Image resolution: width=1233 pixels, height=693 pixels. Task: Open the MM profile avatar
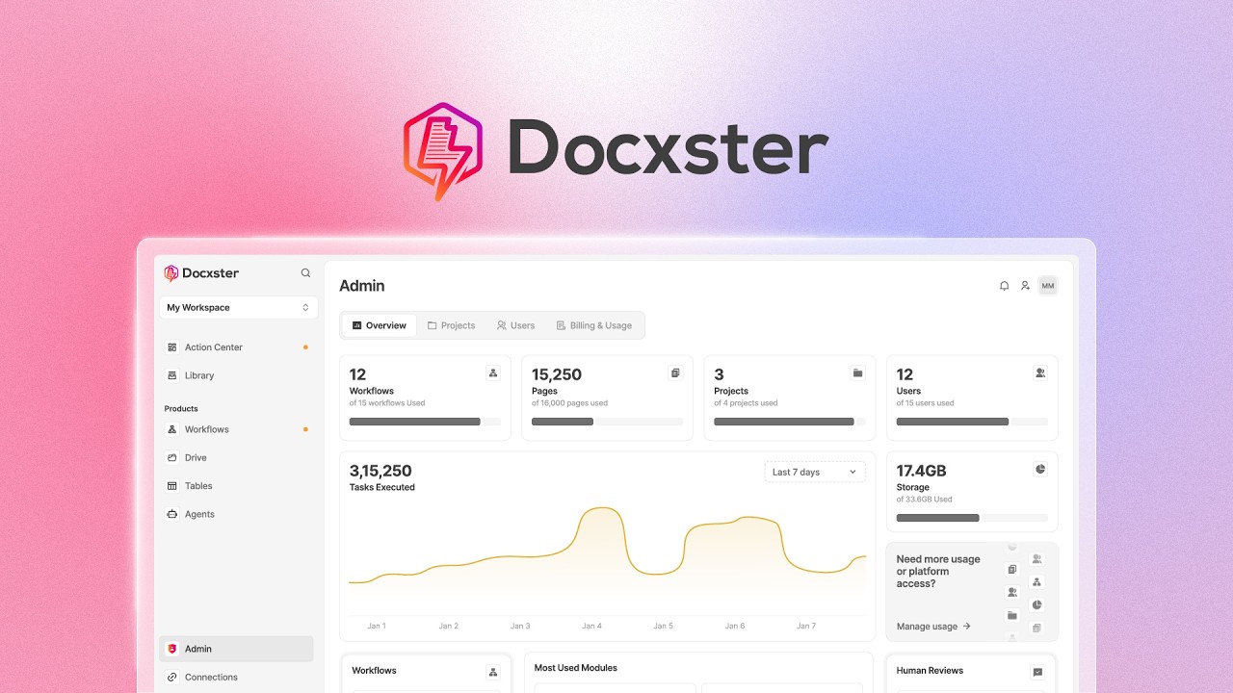tap(1048, 286)
